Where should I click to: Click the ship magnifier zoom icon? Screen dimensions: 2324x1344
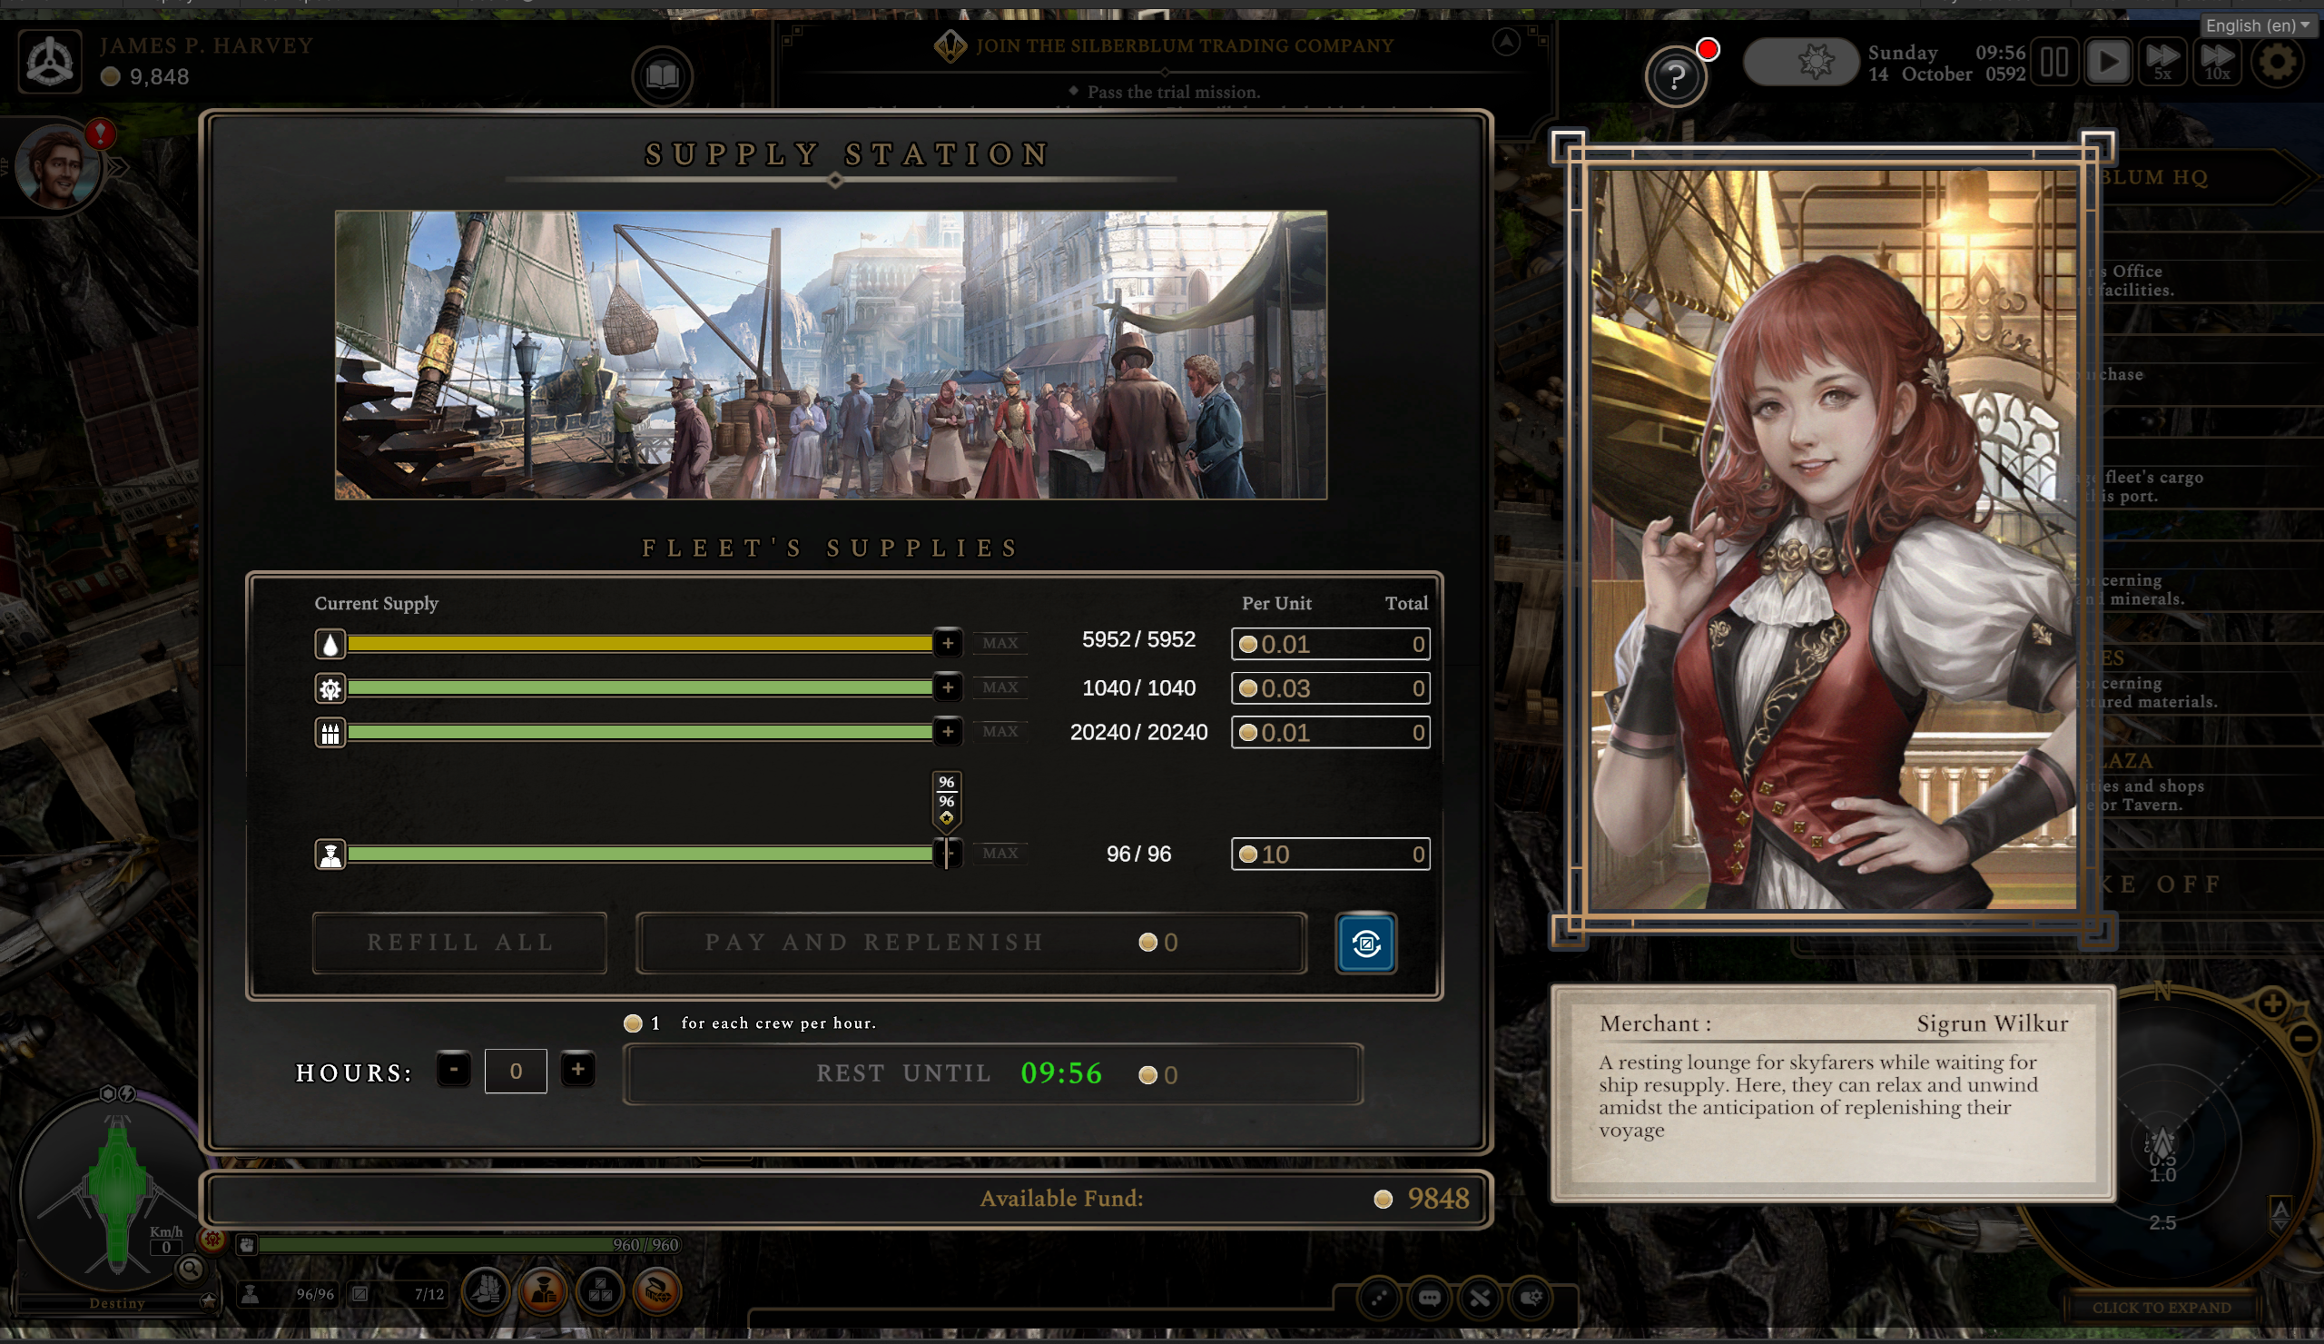[x=191, y=1269]
